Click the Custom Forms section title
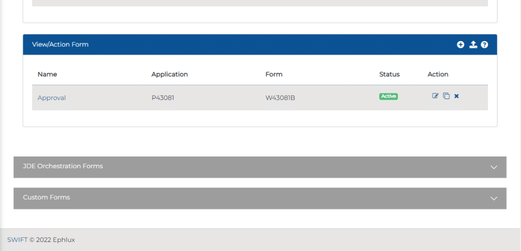Screen dimensions: 521x251 coord(46,197)
